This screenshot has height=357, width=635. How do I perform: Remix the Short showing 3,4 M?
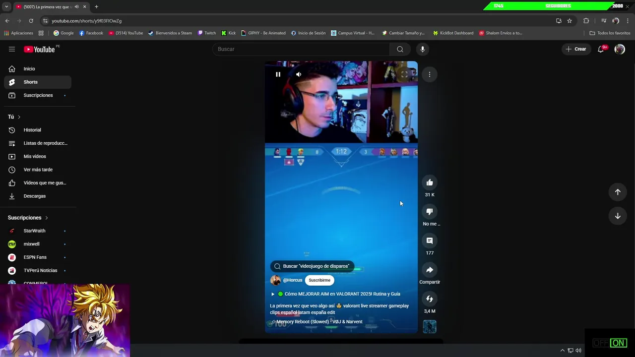pos(430,299)
